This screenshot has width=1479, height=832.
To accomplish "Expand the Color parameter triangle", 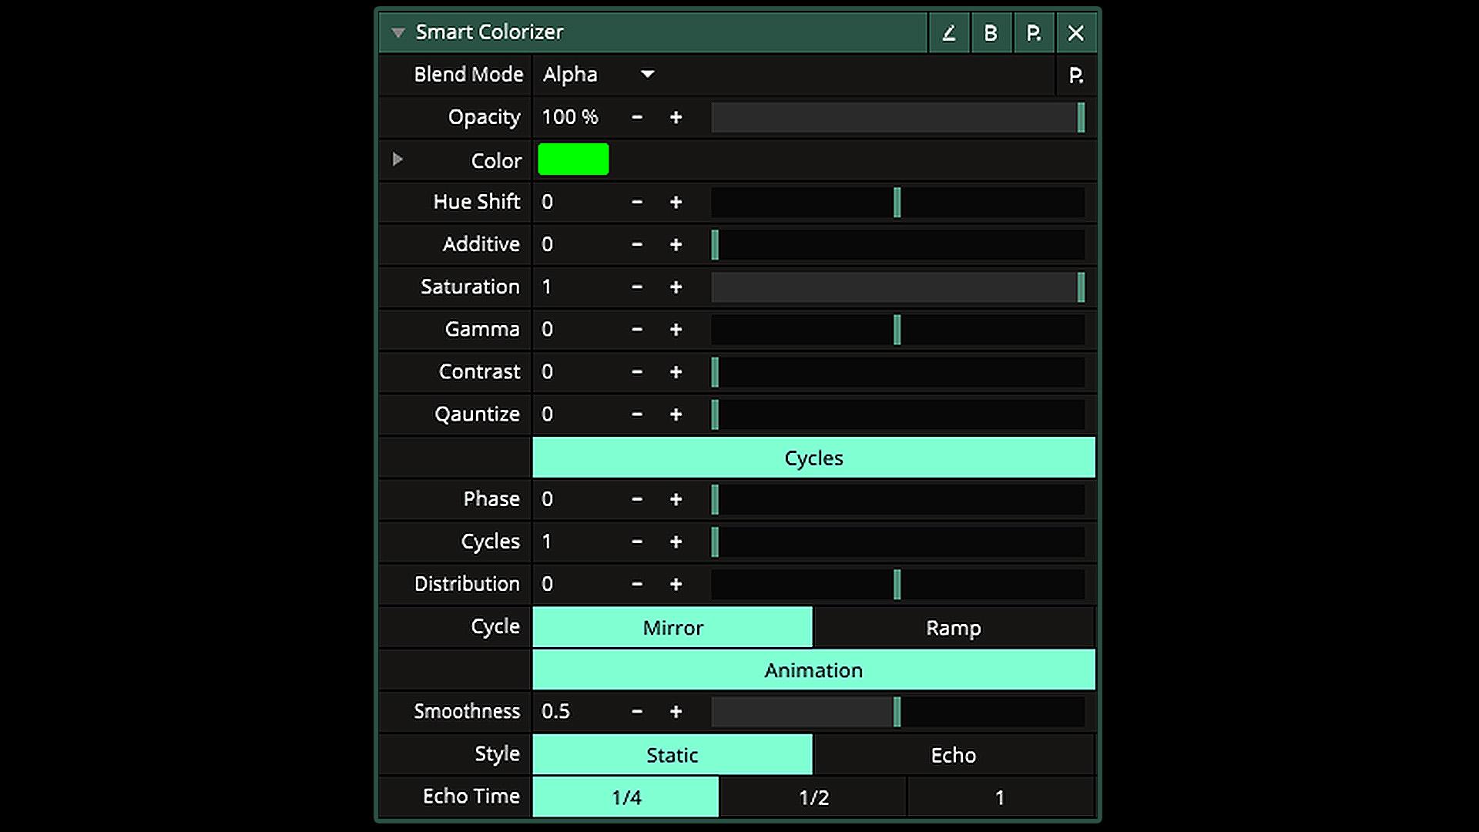I will tap(397, 159).
